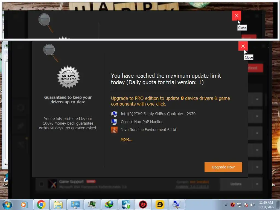Open the More... link under the driver list
Screen dimensions: 280x210
[x=126, y=139]
